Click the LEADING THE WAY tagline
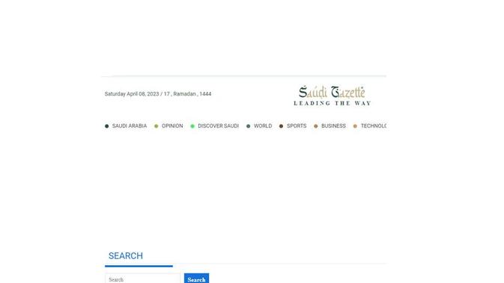Image resolution: width=504 pixels, height=283 pixels. [332, 103]
